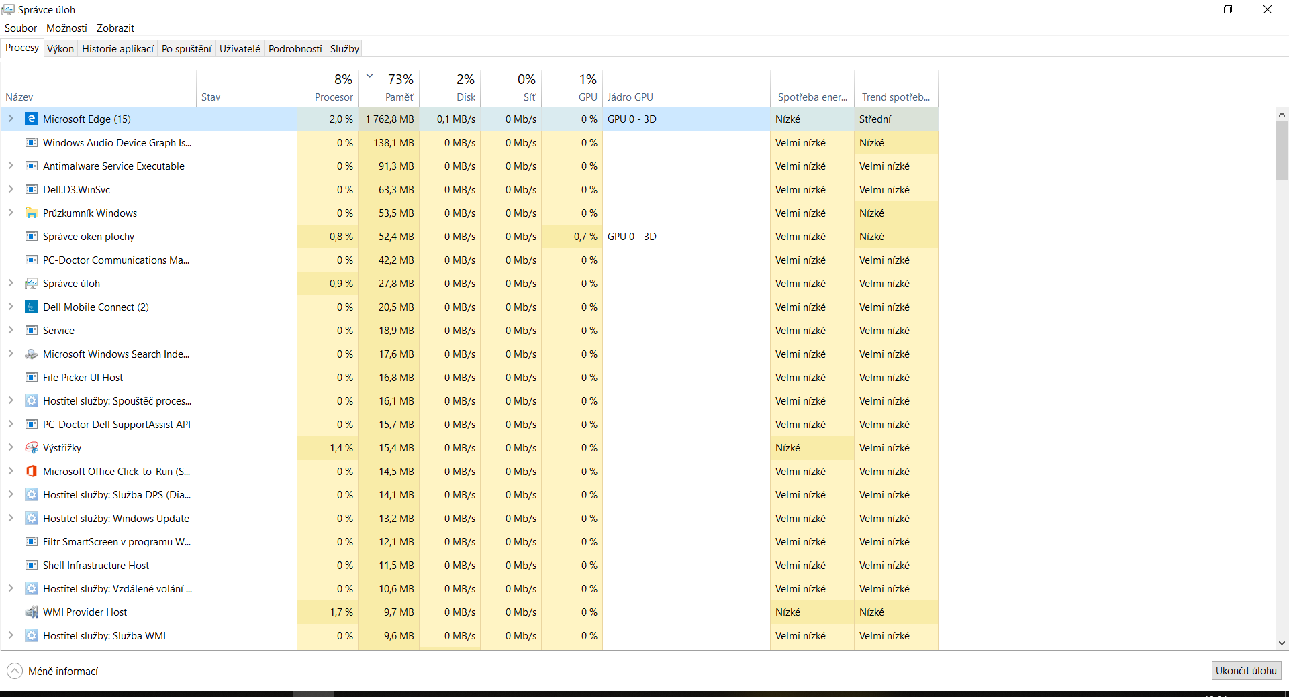Click the scrollbar up arrow
Image resolution: width=1289 pixels, height=697 pixels.
[x=1282, y=115]
